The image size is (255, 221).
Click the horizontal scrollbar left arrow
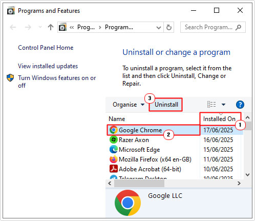tap(110, 184)
